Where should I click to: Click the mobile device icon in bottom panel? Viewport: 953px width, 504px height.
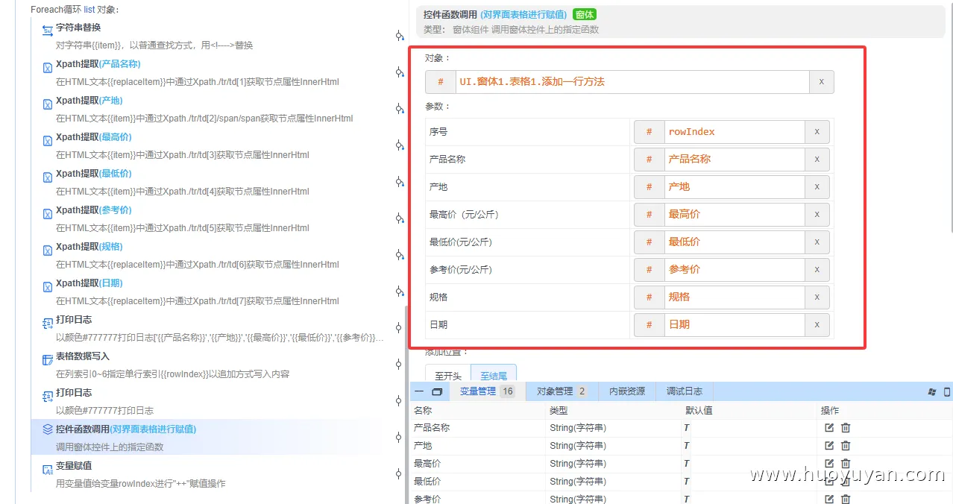tap(948, 391)
